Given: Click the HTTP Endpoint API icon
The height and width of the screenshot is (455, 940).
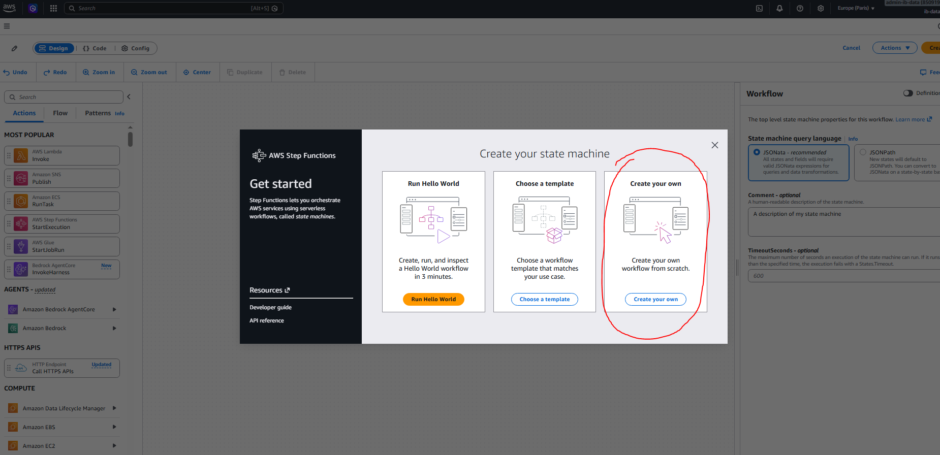Looking at the screenshot, I should point(21,368).
